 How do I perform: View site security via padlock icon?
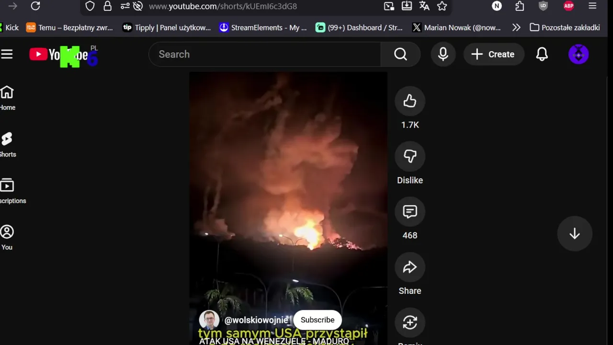[107, 6]
